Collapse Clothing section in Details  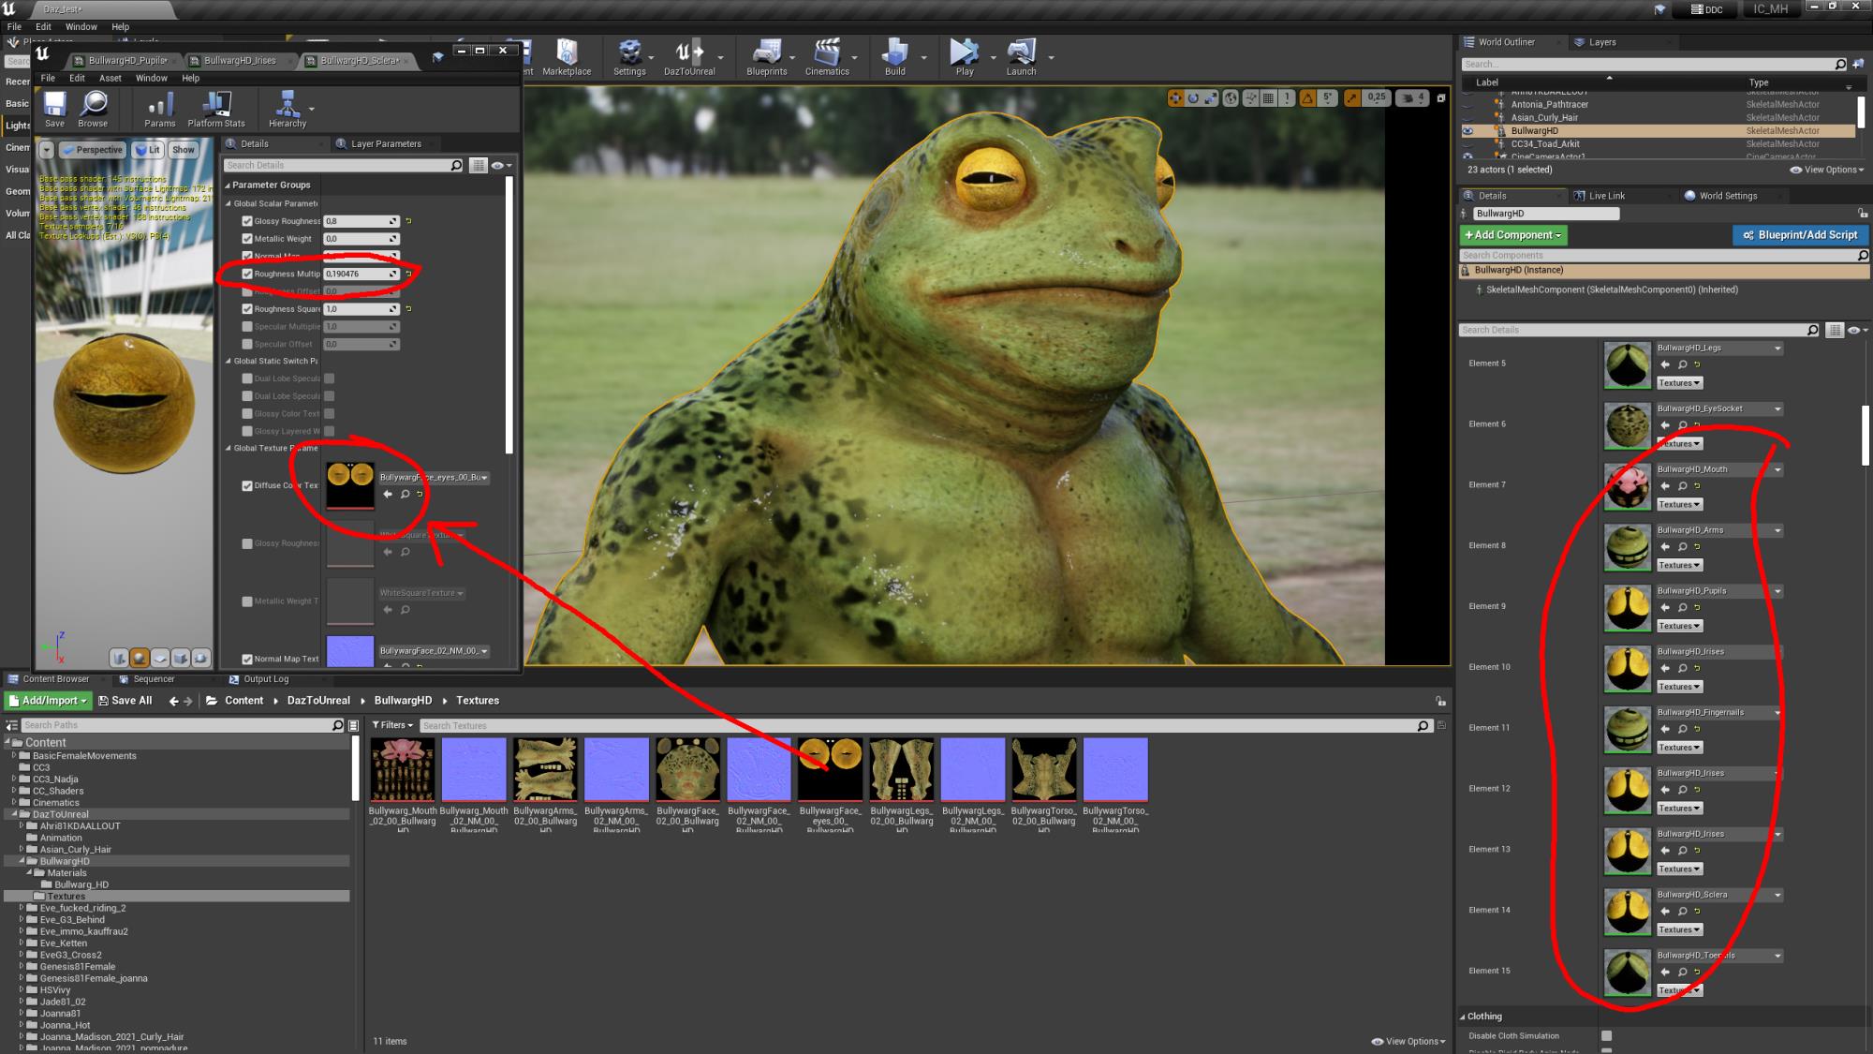point(1463,1017)
